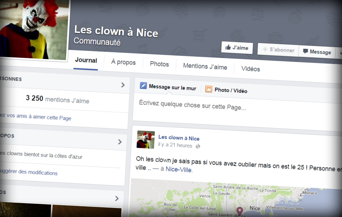Click the thumbs-up J'aime button
342x217 pixels.
click(x=237, y=48)
